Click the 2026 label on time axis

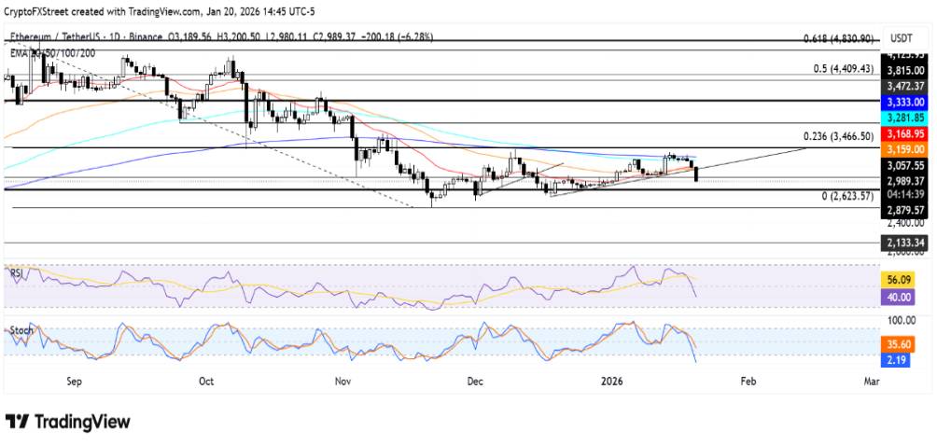[x=612, y=381]
